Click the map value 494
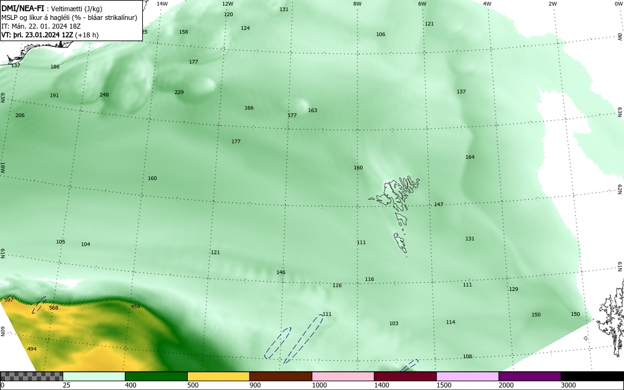This screenshot has height=390, width=624. pos(32,349)
